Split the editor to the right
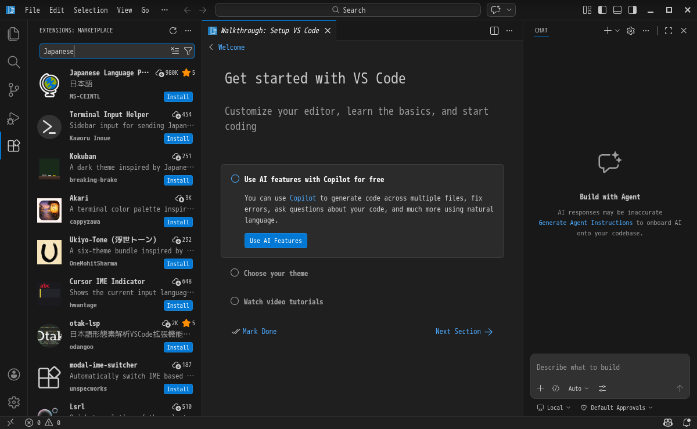 [494, 31]
